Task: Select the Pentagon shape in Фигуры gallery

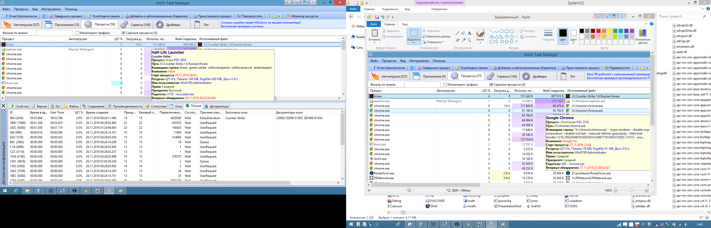Action: point(512,36)
